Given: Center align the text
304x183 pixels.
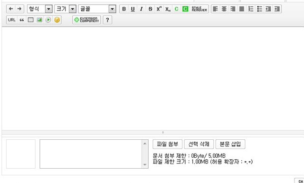Looking at the screenshot, I should click(x=224, y=9).
